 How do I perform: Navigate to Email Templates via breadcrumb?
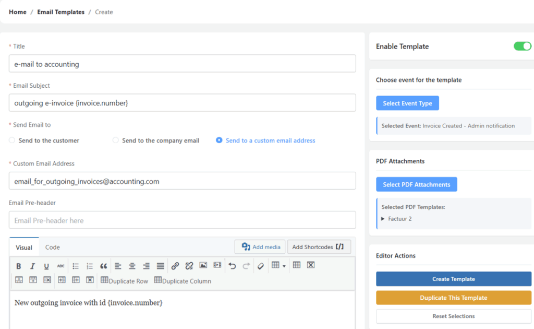coord(60,11)
